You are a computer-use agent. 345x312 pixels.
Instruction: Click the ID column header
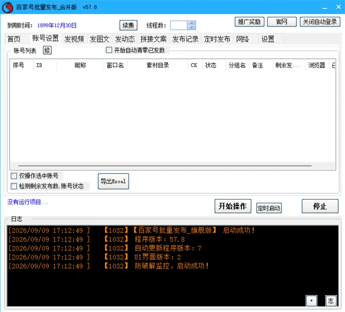45,65
